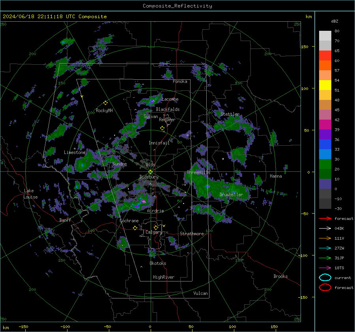The width and height of the screenshot is (355, 332).
Task: Click the white plus marker east of ThreeHills
Action: [x=223, y=159]
